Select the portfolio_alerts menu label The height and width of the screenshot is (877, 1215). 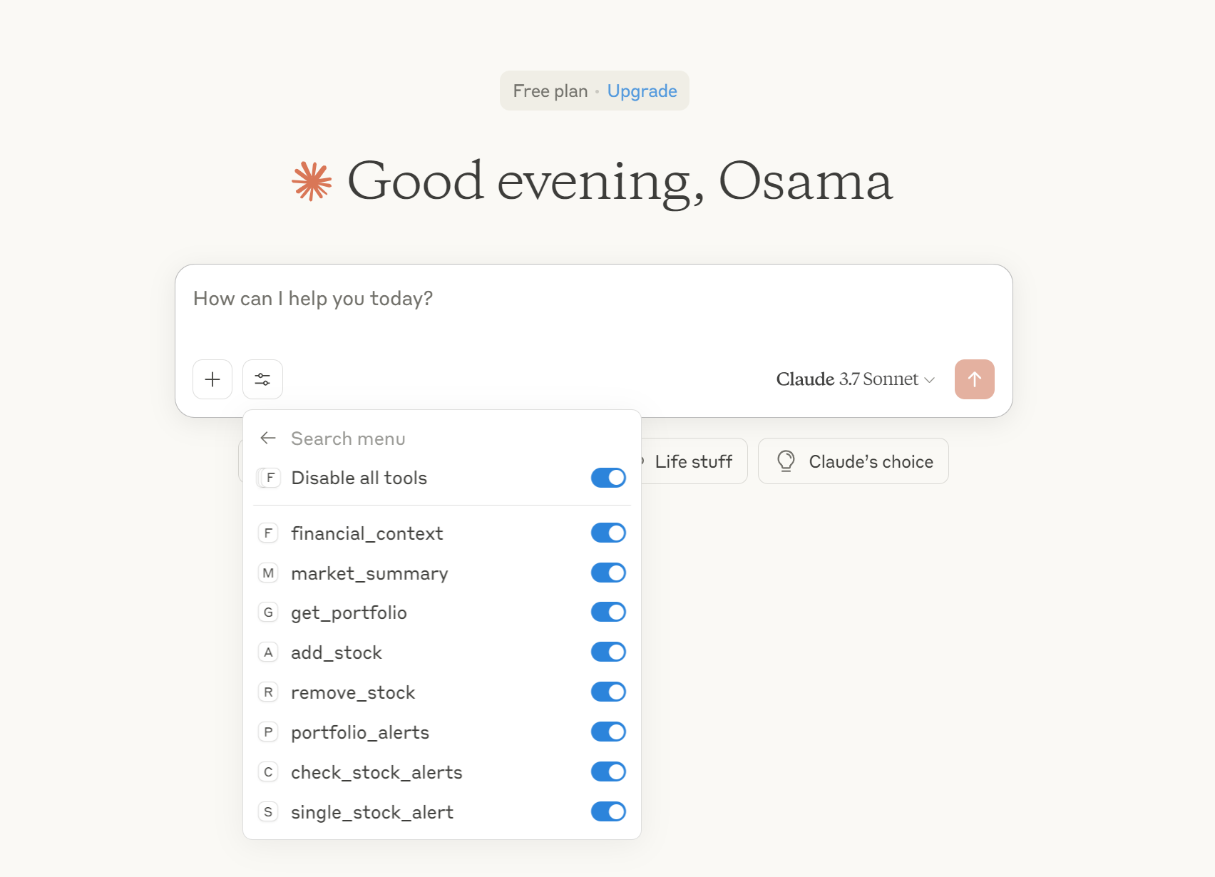point(360,732)
